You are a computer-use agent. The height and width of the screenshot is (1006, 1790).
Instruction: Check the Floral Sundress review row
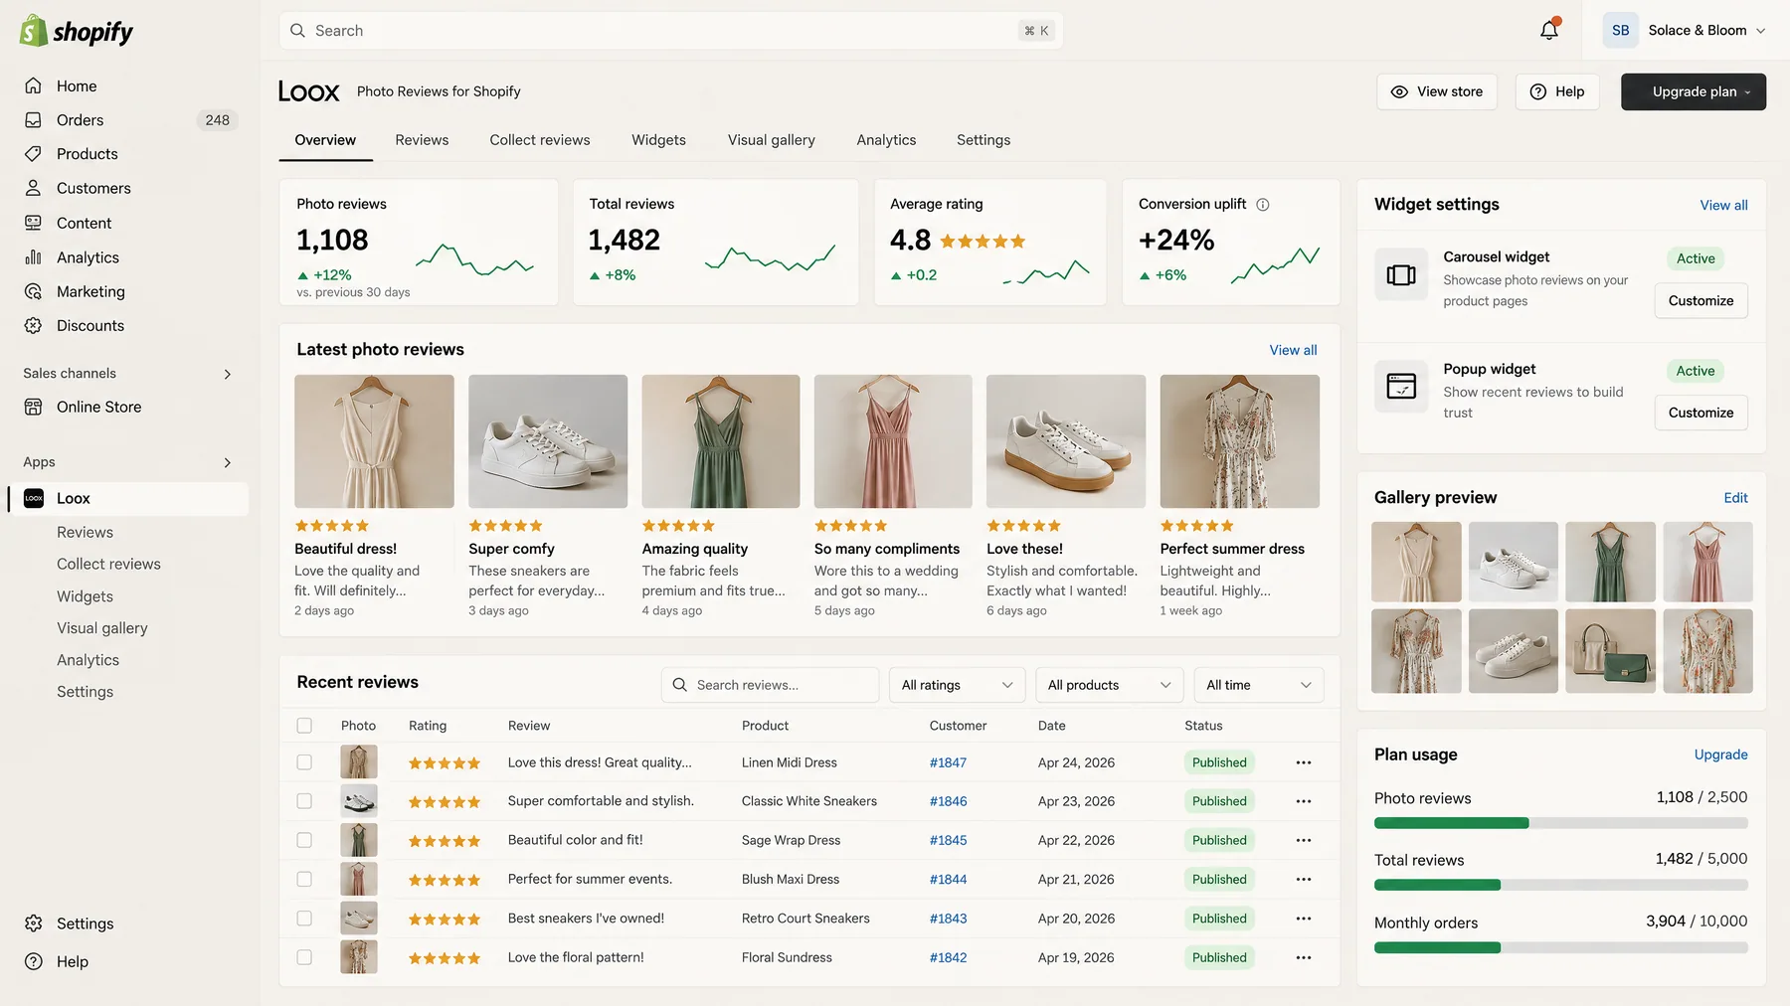pyautogui.click(x=304, y=957)
